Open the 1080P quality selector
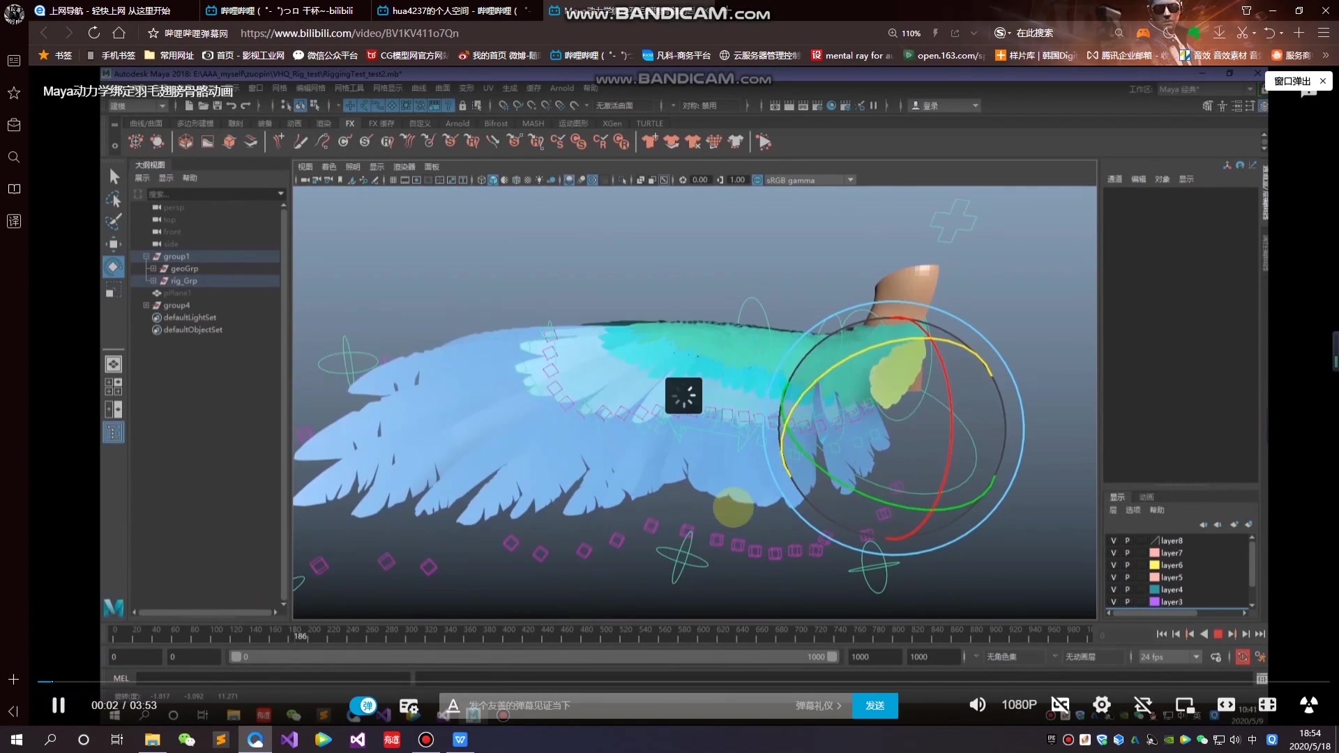 point(1019,705)
